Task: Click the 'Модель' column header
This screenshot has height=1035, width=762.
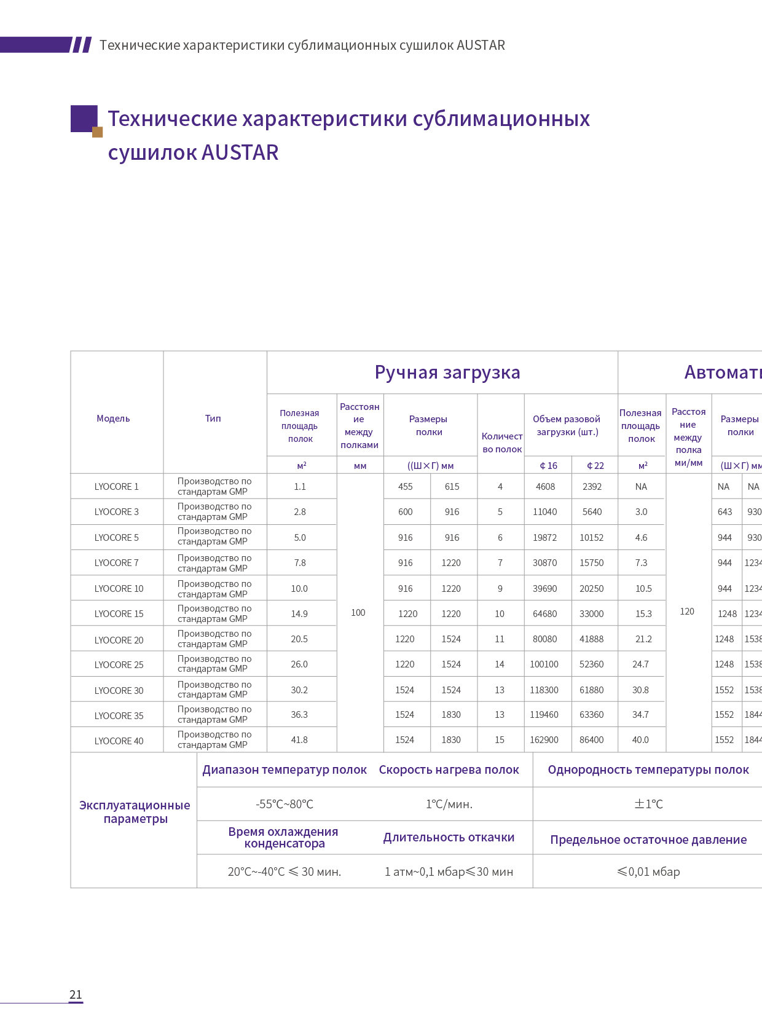Action: coord(113,419)
